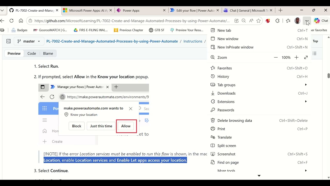This screenshot has height=186, width=330.
Task: Select New InPrivate window menu item
Action: 259,47
